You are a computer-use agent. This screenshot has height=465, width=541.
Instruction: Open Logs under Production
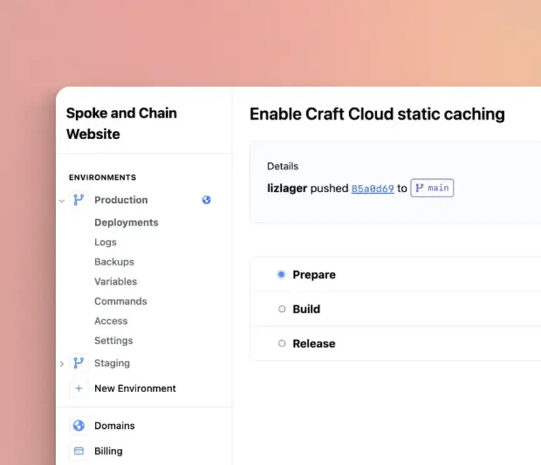(x=106, y=242)
